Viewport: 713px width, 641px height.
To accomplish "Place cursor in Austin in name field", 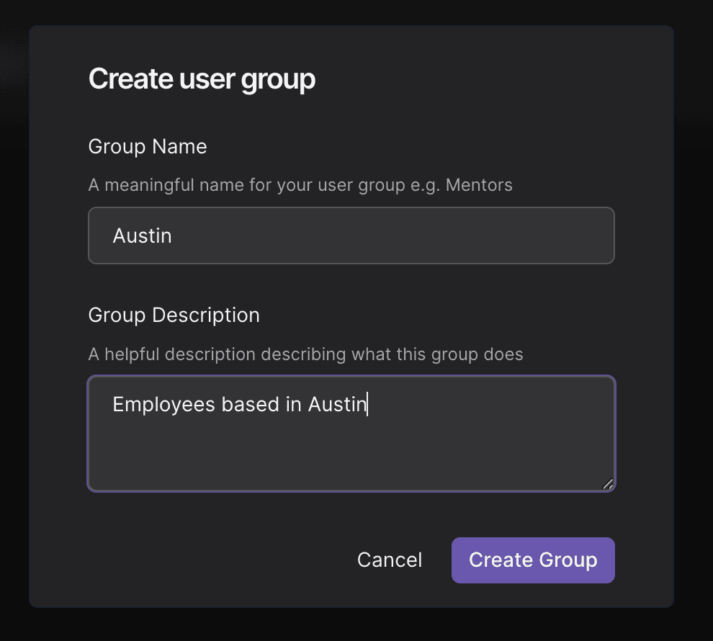I will pos(143,236).
